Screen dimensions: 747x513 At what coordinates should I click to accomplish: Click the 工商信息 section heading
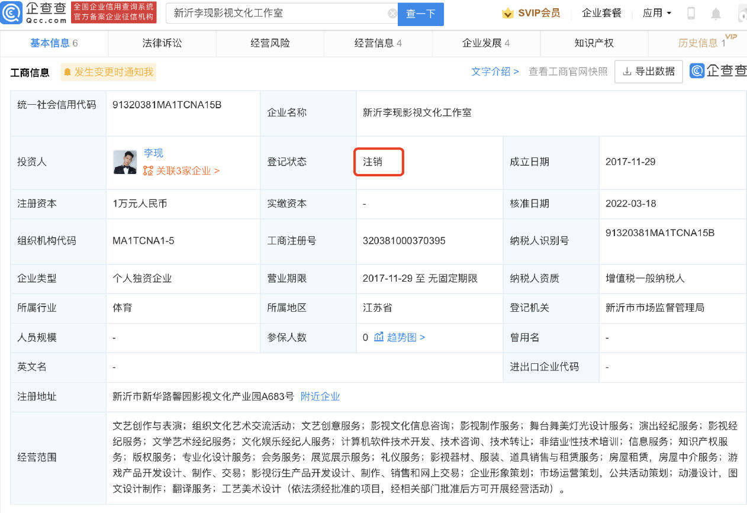pos(30,73)
